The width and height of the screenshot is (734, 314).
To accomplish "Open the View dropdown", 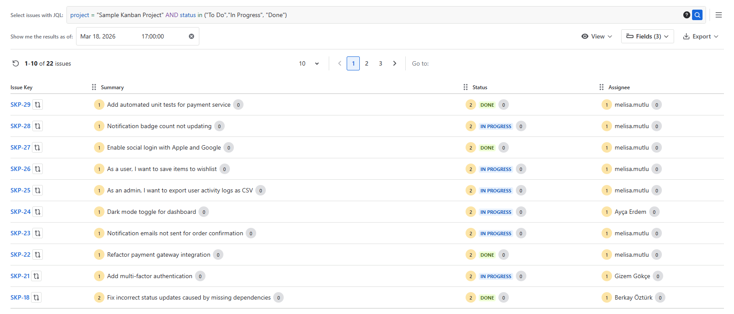I will point(597,36).
